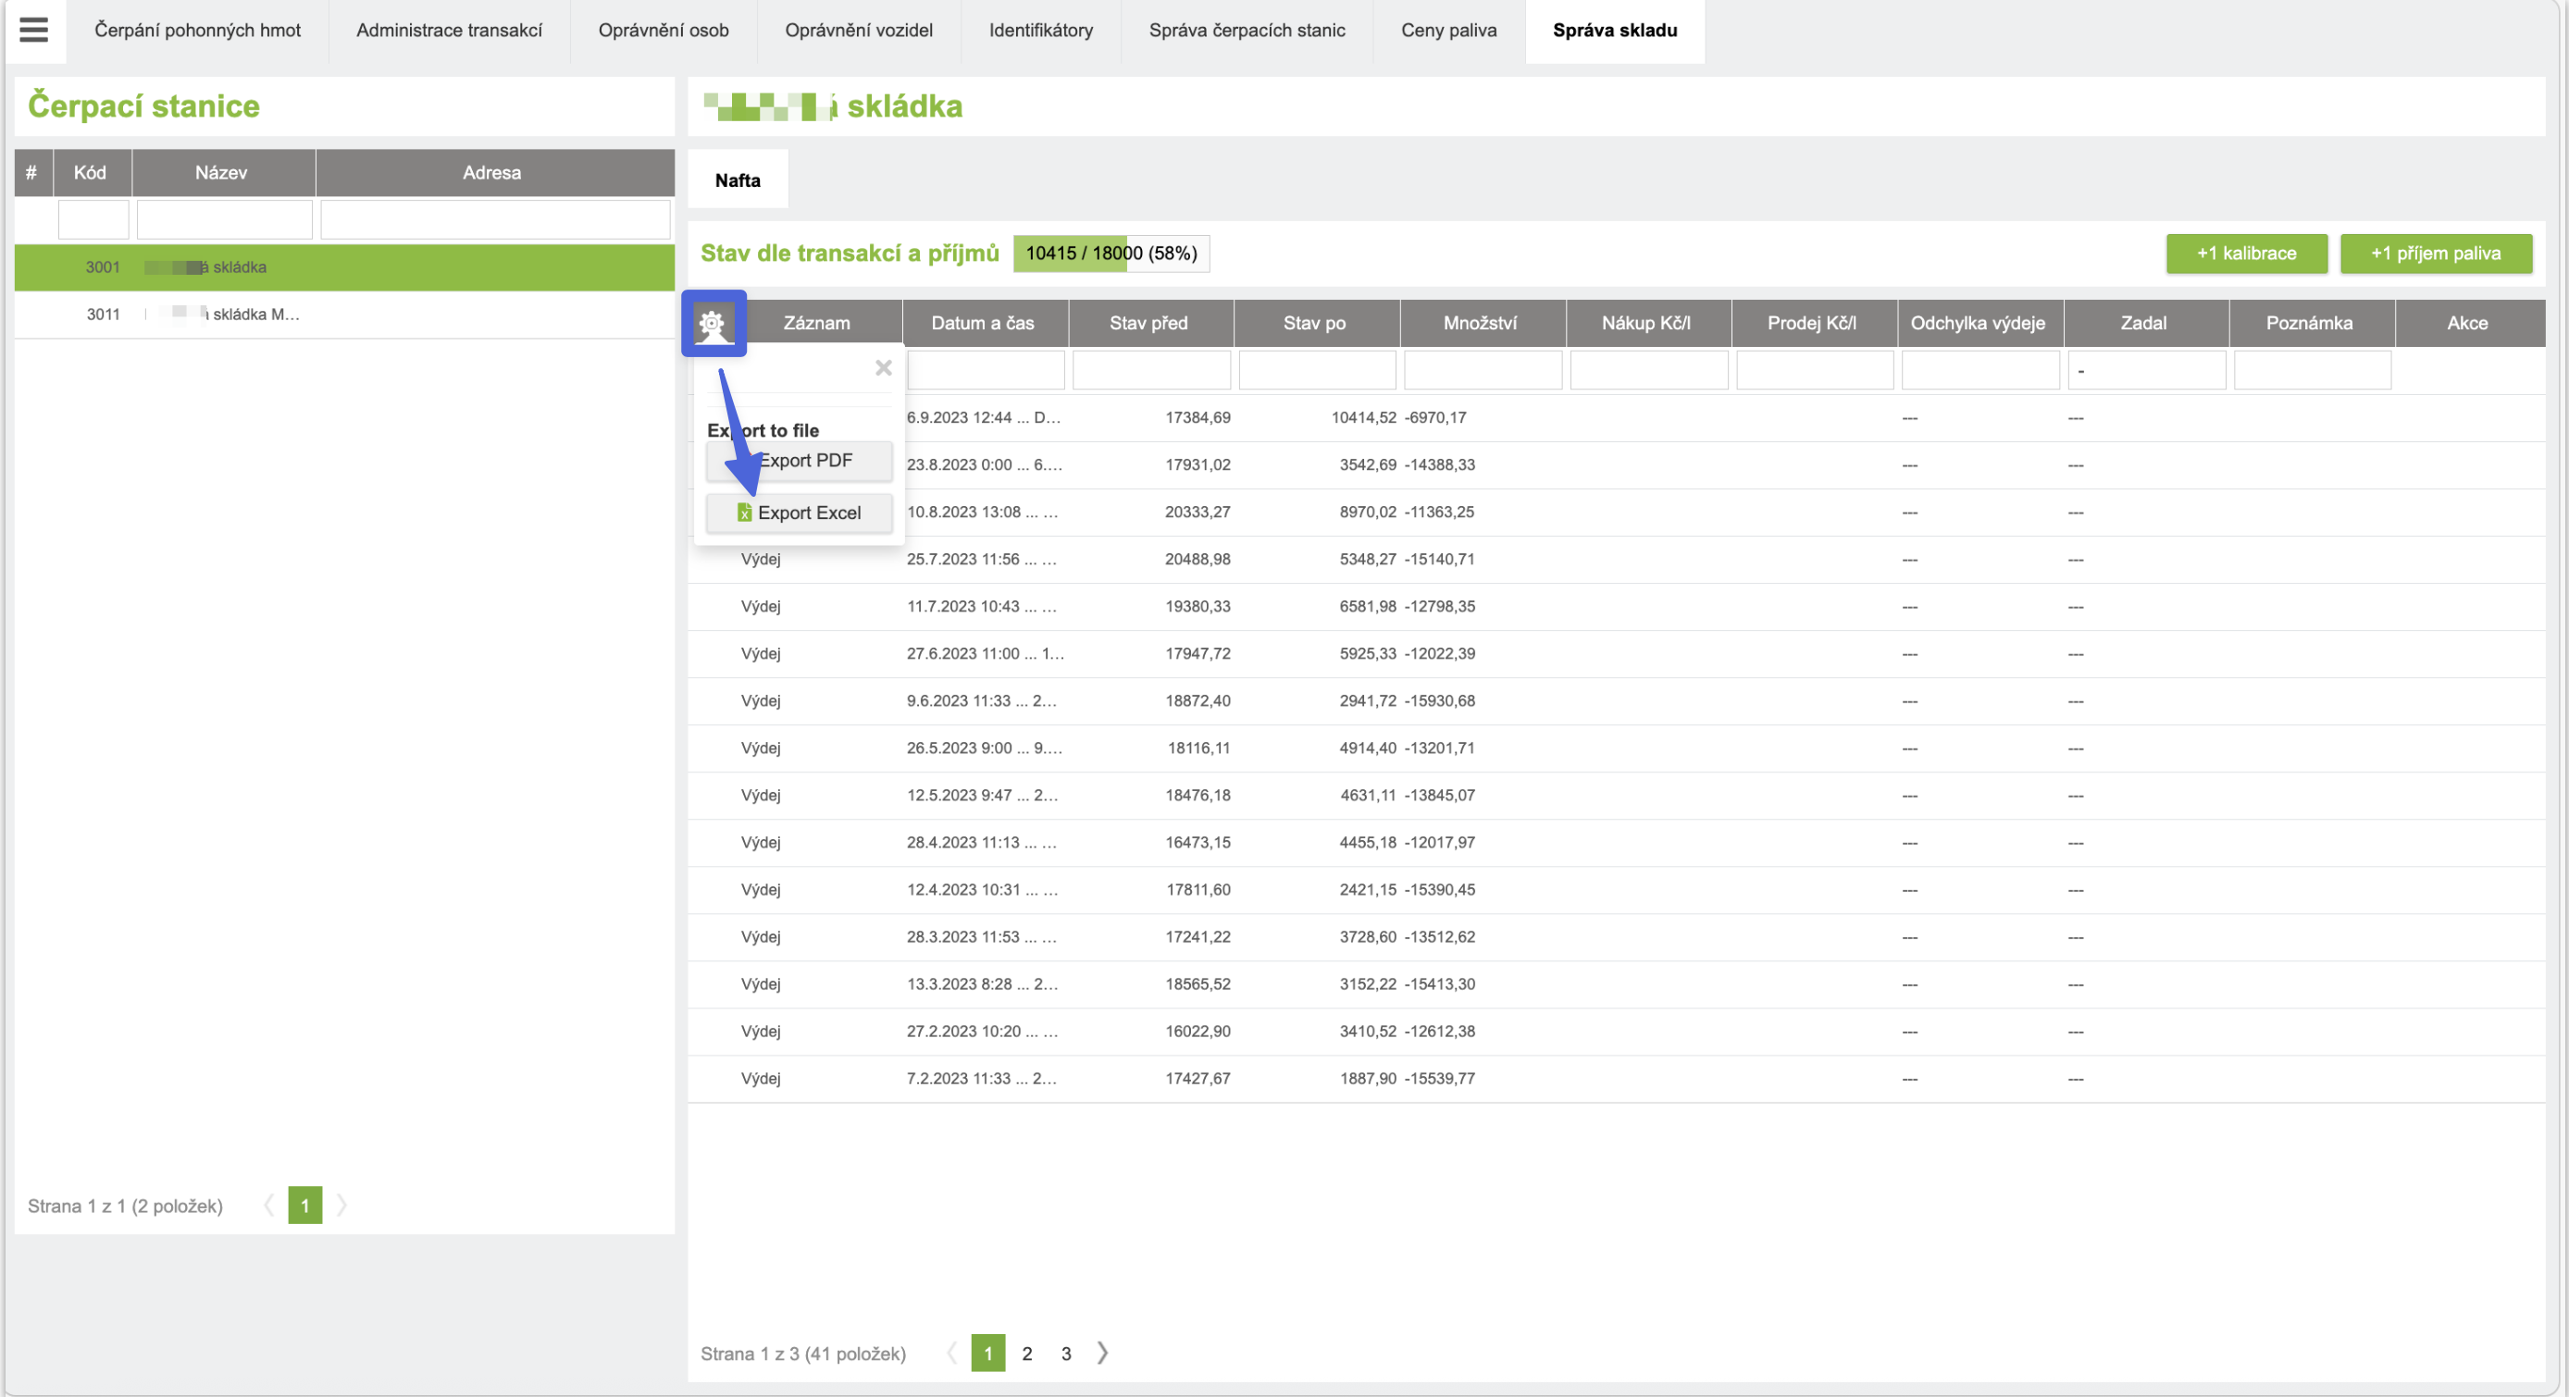Viewport: 2569px width, 1397px height.
Task: Open the Zadal column filter dropdown
Action: (x=2145, y=371)
